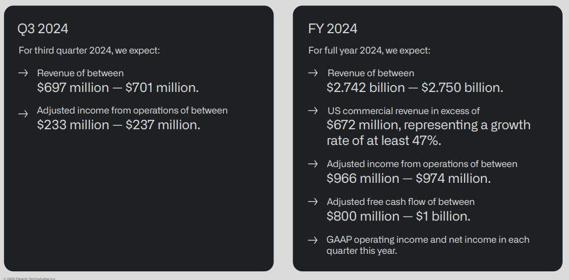
Task: Click the arrow beside Q3 adjusted income from operations
Action: coord(23,114)
